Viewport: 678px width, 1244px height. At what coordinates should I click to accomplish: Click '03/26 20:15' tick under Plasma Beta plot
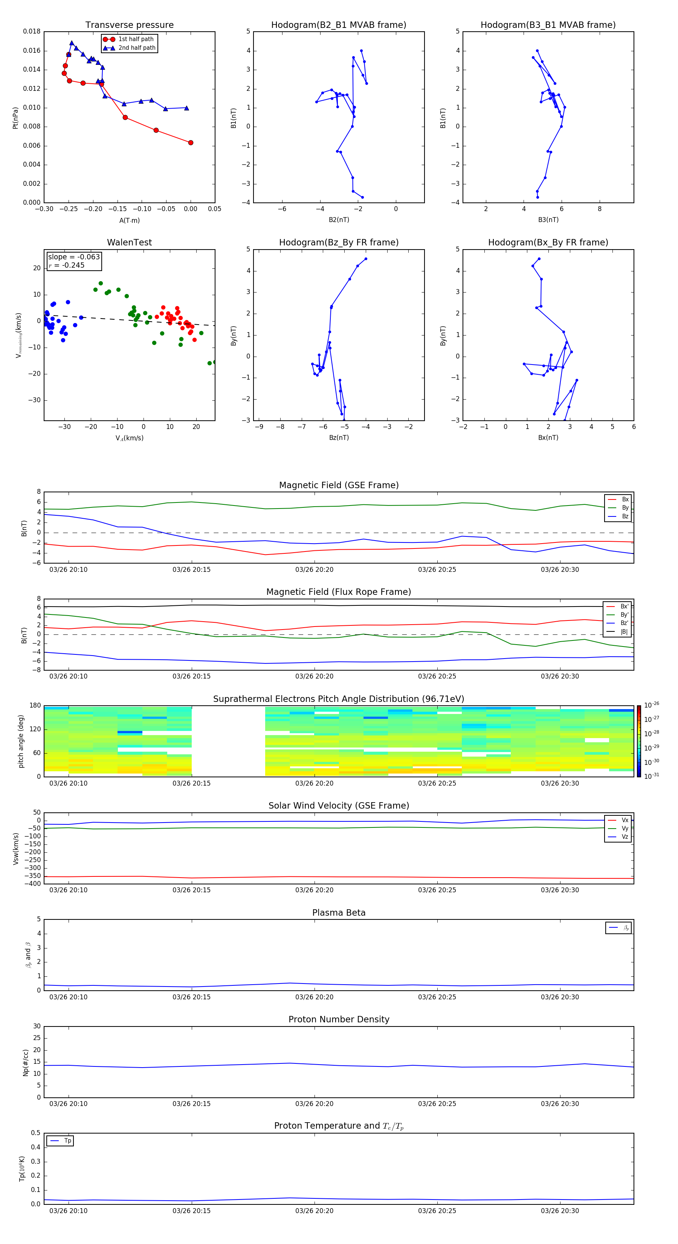(192, 997)
